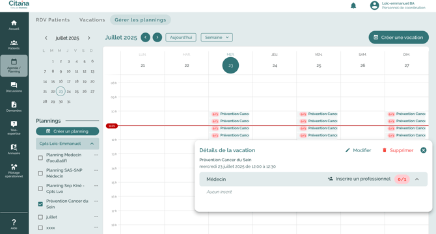Screen dimensions: 436x234
Task: Click the 0/1 badge in Médecin row
Action: pos(402,179)
